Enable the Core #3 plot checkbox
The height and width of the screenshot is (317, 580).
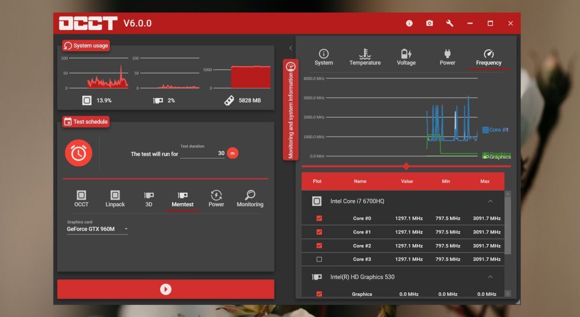pos(319,259)
